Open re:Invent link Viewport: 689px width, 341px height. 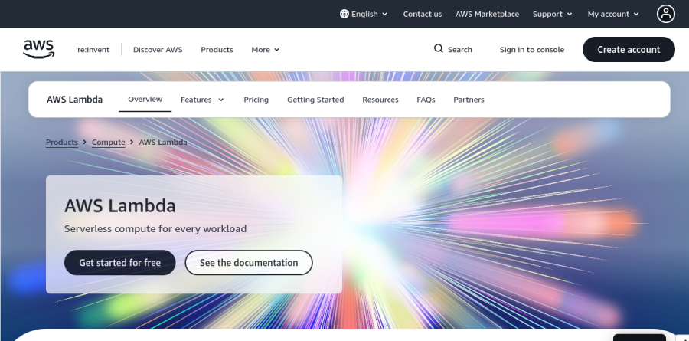click(x=93, y=50)
